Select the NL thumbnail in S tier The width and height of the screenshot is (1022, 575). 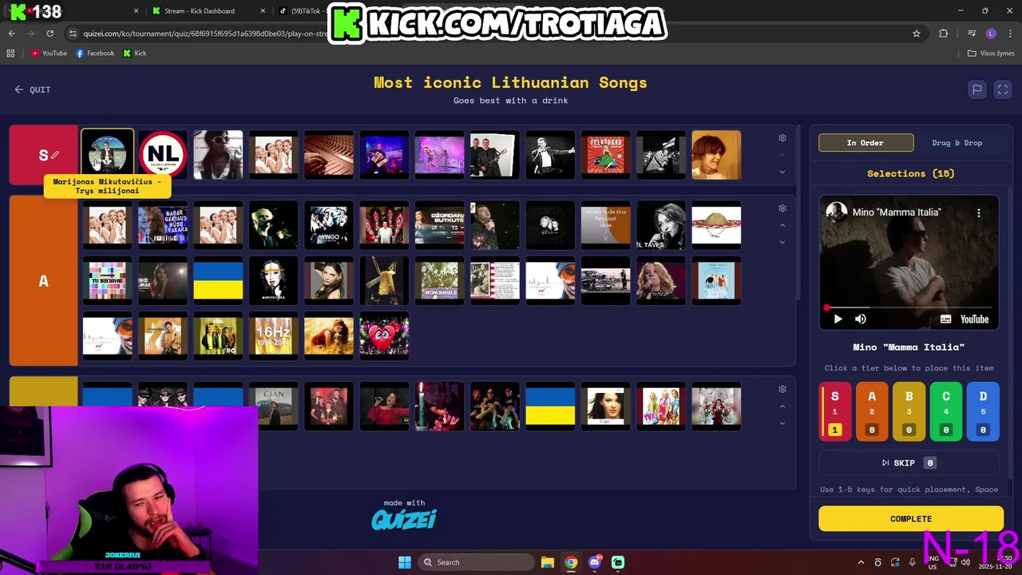(x=163, y=155)
